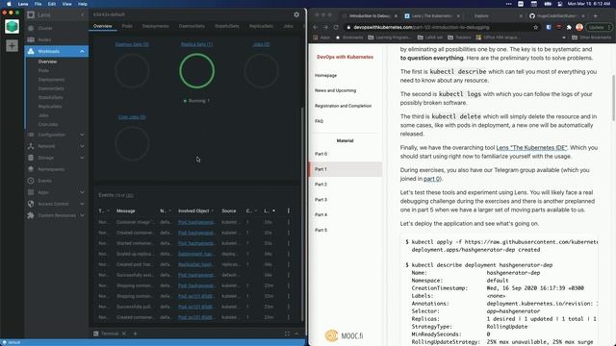
Task: Open the Cron Jobs (0) overview link
Action: 132,117
